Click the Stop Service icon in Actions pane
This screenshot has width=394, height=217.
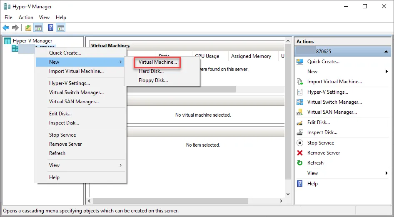click(300, 143)
